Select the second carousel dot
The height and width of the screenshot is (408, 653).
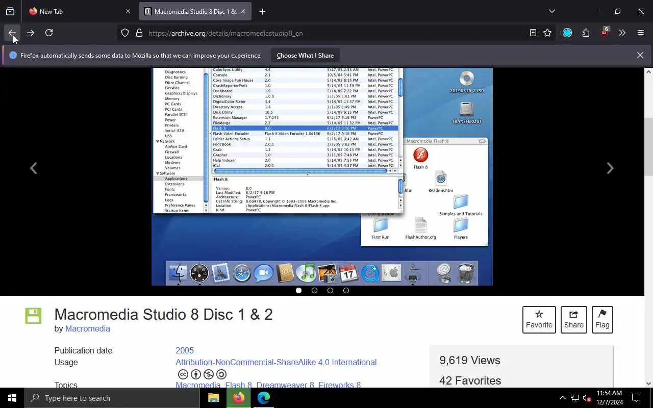pyautogui.click(x=314, y=290)
